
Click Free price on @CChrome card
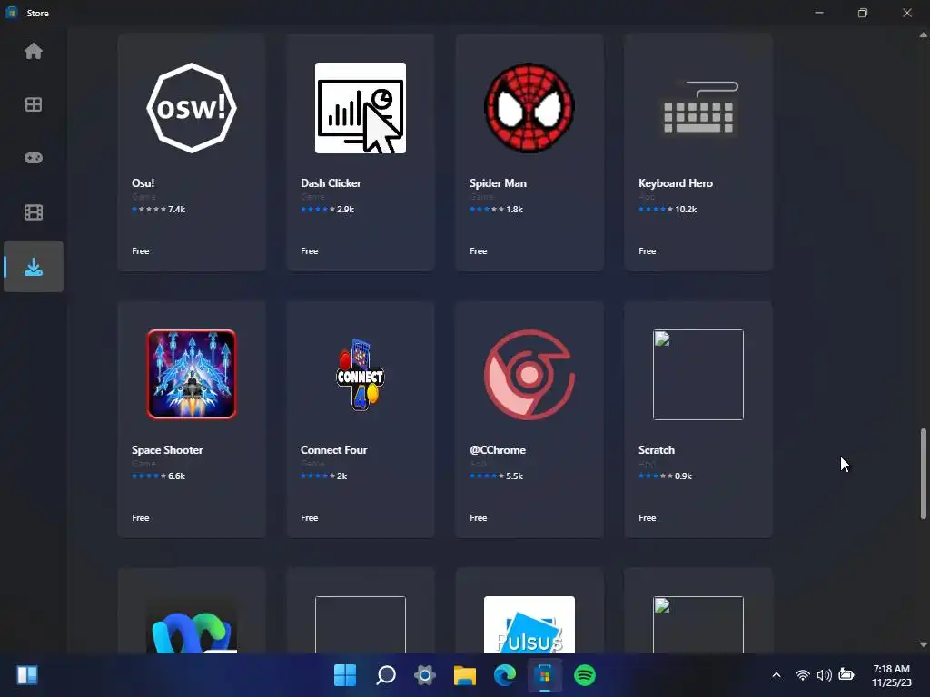pos(479,518)
